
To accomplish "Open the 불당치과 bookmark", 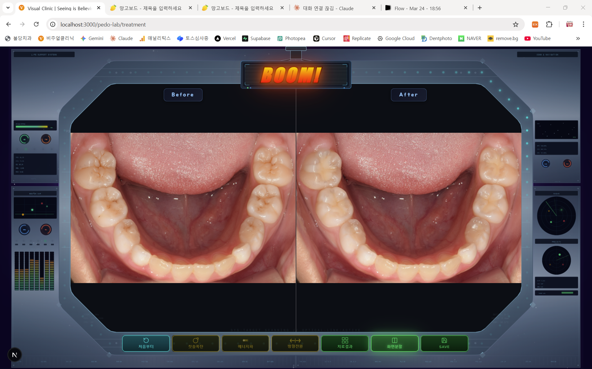I will point(18,38).
